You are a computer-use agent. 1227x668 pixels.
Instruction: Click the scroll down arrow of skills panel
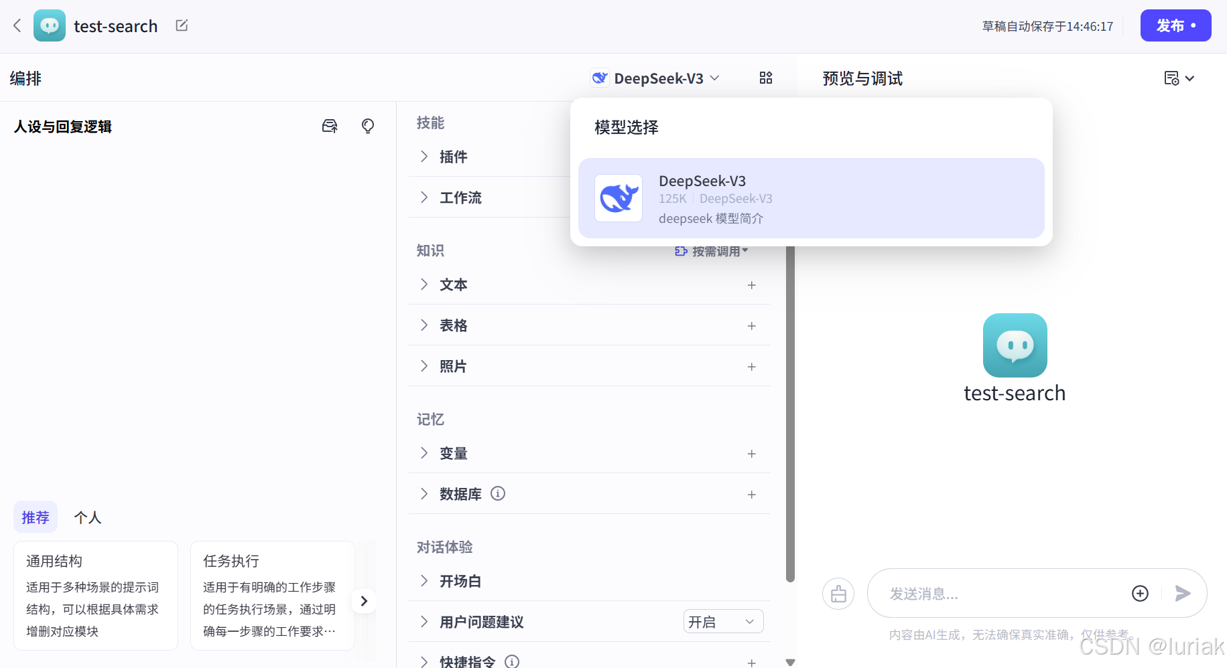(x=790, y=662)
